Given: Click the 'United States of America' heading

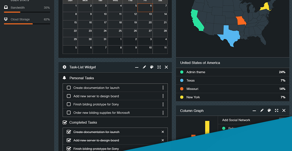Looking at the screenshot, I should click(x=200, y=63).
